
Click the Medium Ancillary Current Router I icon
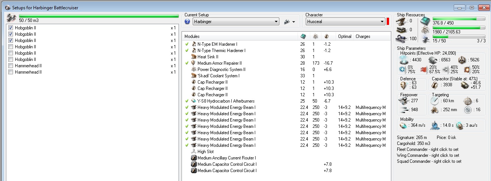tap(193, 158)
